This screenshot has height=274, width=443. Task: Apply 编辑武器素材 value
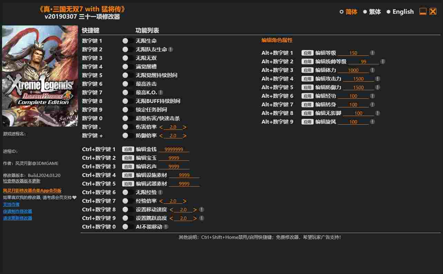(x=128, y=184)
